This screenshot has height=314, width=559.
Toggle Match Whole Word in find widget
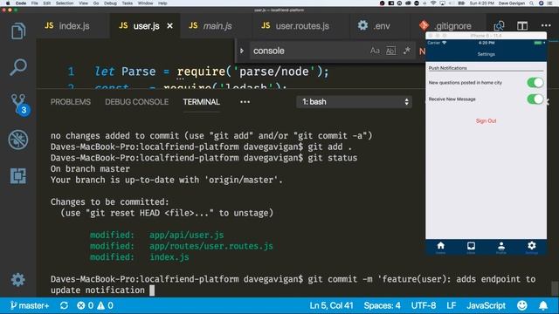coord(390,51)
